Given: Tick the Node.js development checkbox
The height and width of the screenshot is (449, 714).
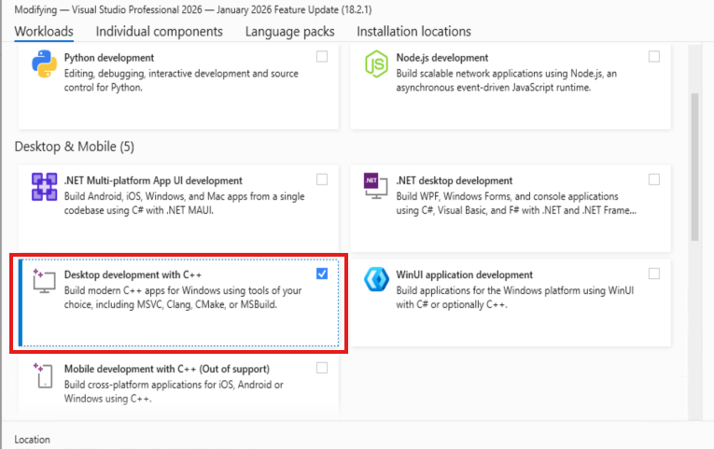Looking at the screenshot, I should (654, 57).
